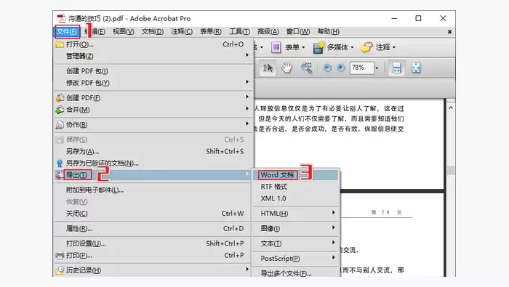Expand the 协作(B) submenu
The width and height of the screenshot is (509, 287).
[x=153, y=124]
